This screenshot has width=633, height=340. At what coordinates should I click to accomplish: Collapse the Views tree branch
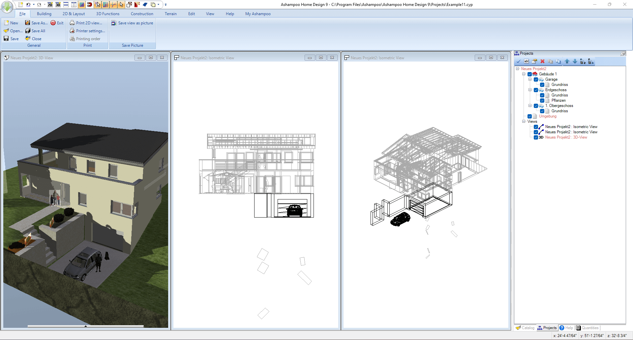(524, 121)
